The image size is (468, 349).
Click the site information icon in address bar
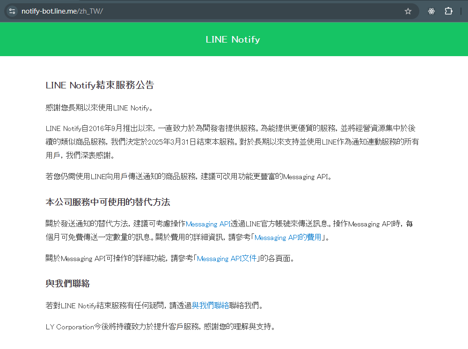tap(12, 11)
